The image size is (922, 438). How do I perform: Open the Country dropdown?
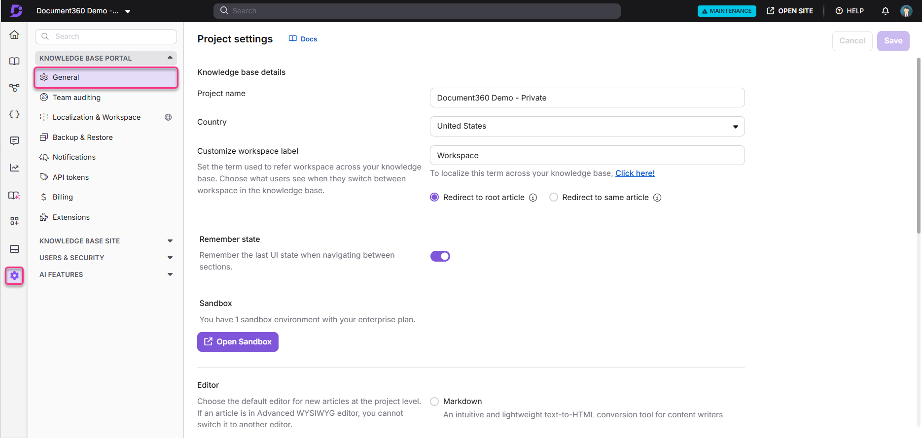pyautogui.click(x=587, y=126)
